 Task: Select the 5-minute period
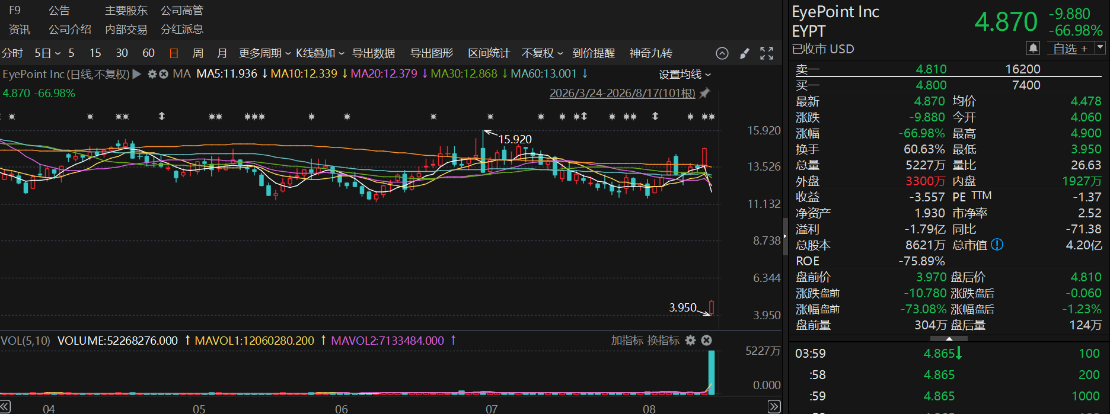[x=71, y=53]
